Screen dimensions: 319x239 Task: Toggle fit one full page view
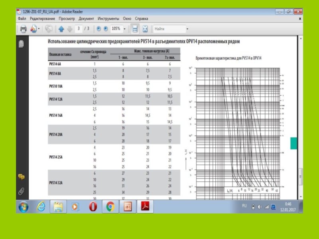(x=145, y=29)
